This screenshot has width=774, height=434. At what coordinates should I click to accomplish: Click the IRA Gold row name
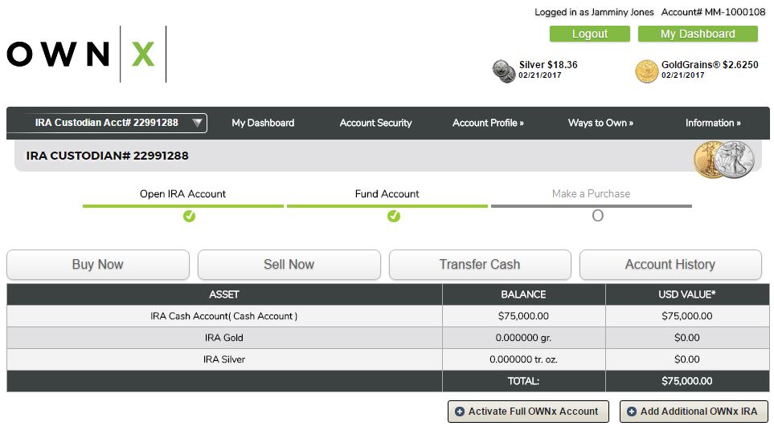tap(224, 338)
